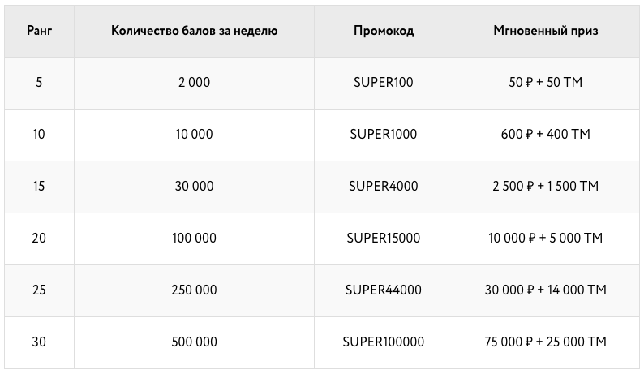Click the Ранг column header
Viewport: 644px width, 374px height.
(39, 31)
